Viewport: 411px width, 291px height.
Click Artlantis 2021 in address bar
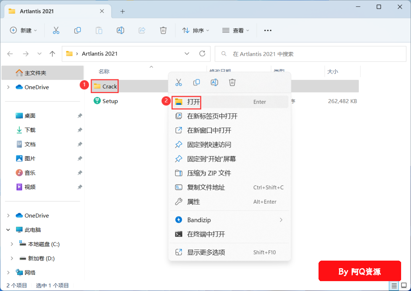coord(100,54)
